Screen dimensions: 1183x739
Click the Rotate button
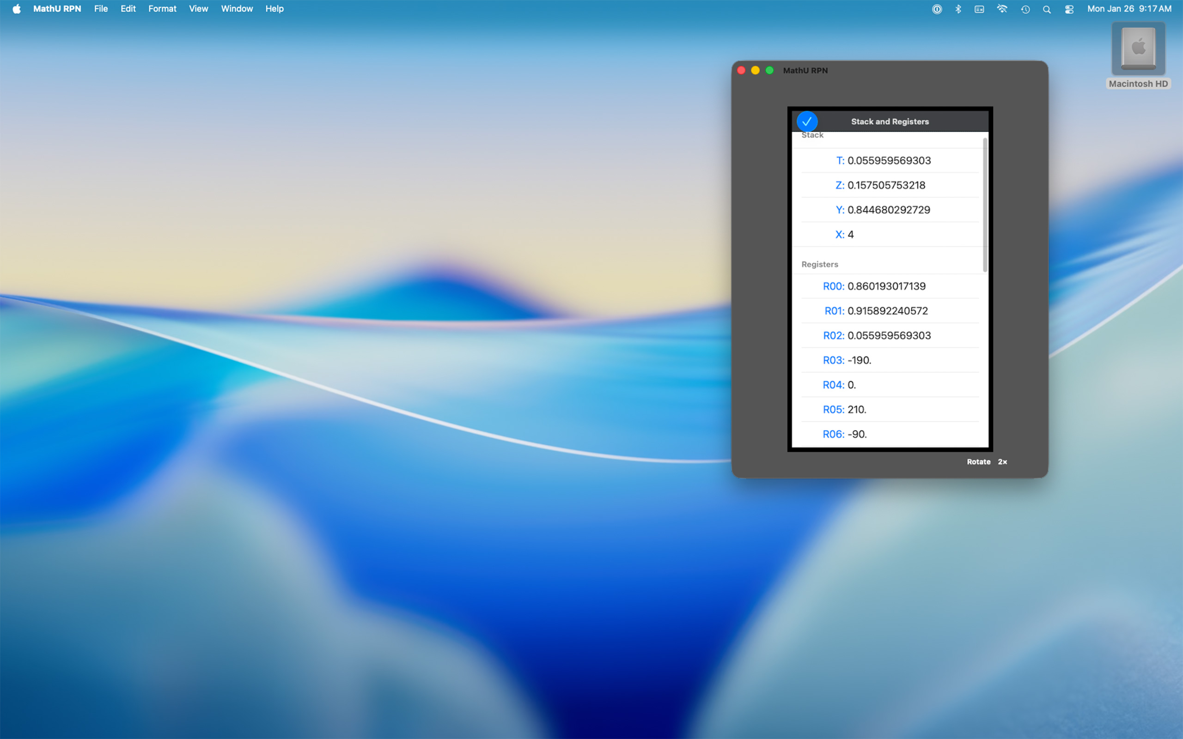pyautogui.click(x=978, y=462)
